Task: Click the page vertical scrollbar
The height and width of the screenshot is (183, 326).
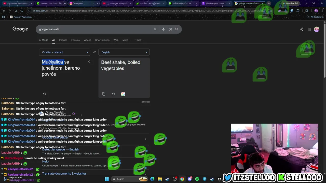Action: pos(324,51)
